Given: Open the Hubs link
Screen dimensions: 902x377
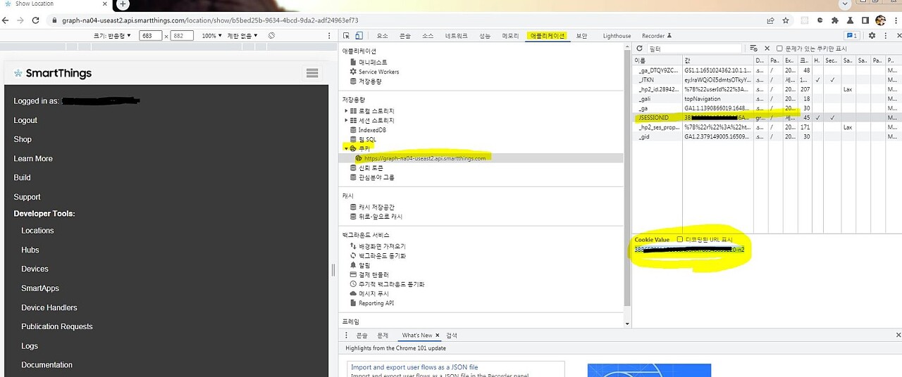Looking at the screenshot, I should [x=30, y=250].
